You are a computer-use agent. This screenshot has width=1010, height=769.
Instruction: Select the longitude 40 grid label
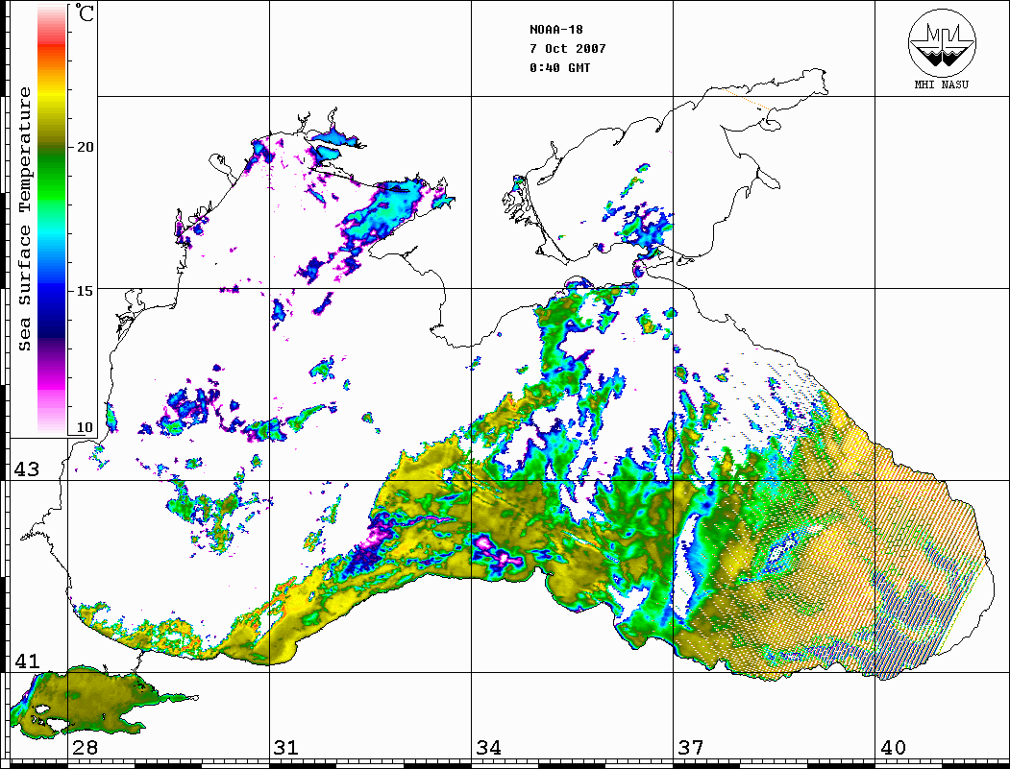click(x=892, y=748)
